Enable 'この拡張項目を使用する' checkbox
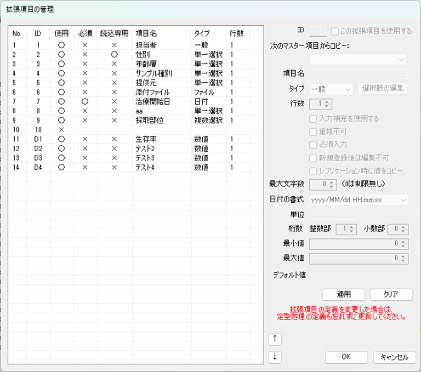Screen dimensions: 421x372 click(x=335, y=31)
